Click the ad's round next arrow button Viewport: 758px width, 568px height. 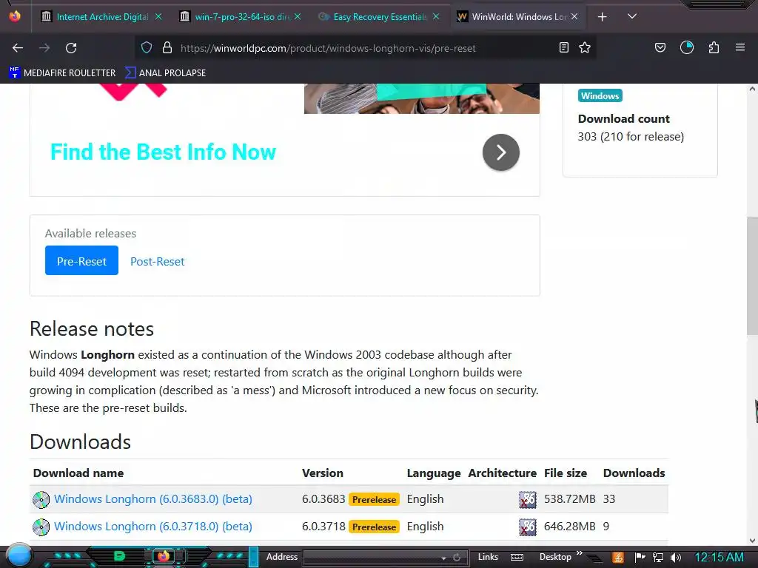501,152
